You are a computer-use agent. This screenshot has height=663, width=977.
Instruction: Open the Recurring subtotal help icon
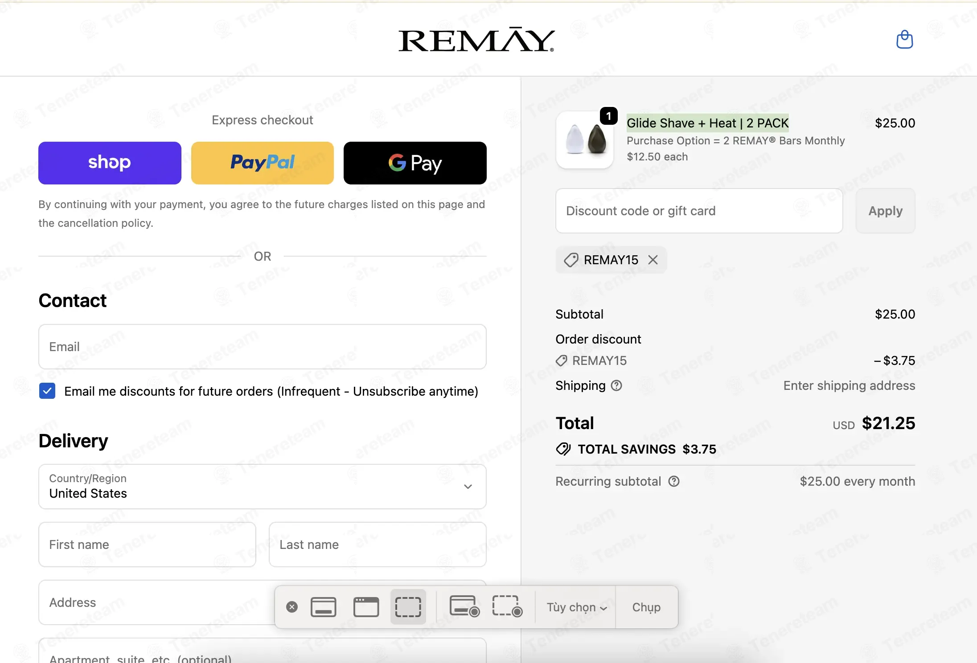coord(674,481)
